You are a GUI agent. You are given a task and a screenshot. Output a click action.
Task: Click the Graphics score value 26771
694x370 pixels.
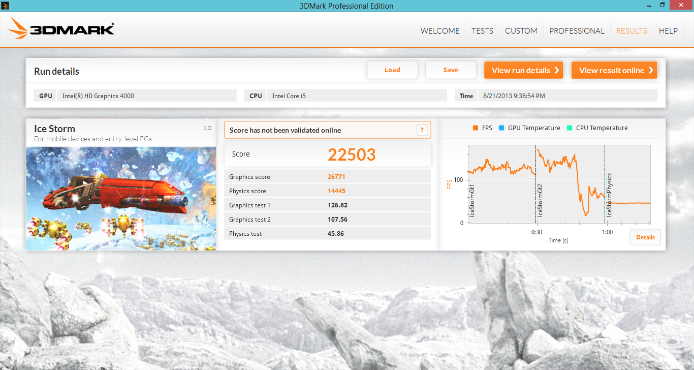(336, 177)
